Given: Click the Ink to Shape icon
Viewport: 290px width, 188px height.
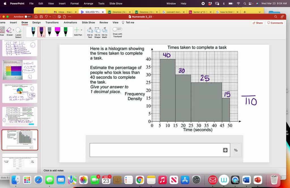Looking at the screenshot, I should click(x=97, y=30).
